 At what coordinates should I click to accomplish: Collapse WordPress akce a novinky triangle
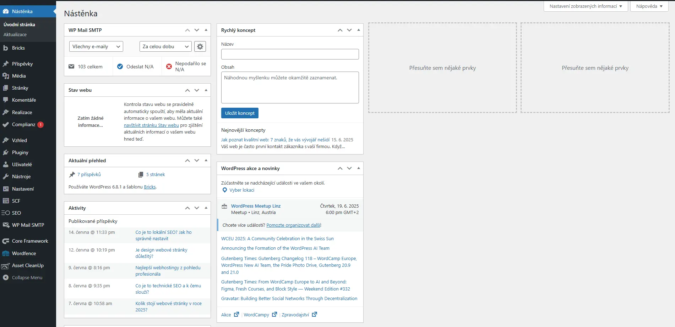359,168
